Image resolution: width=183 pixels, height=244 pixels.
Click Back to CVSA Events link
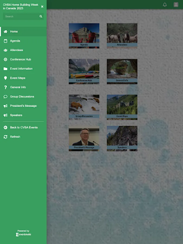point(24,127)
